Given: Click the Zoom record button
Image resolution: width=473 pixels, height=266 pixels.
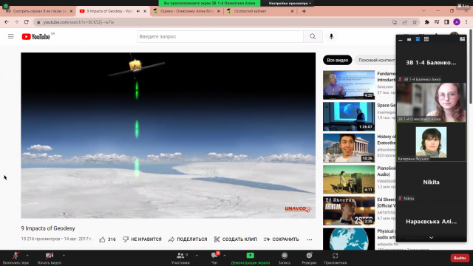Looking at the screenshot, I should point(284,258).
